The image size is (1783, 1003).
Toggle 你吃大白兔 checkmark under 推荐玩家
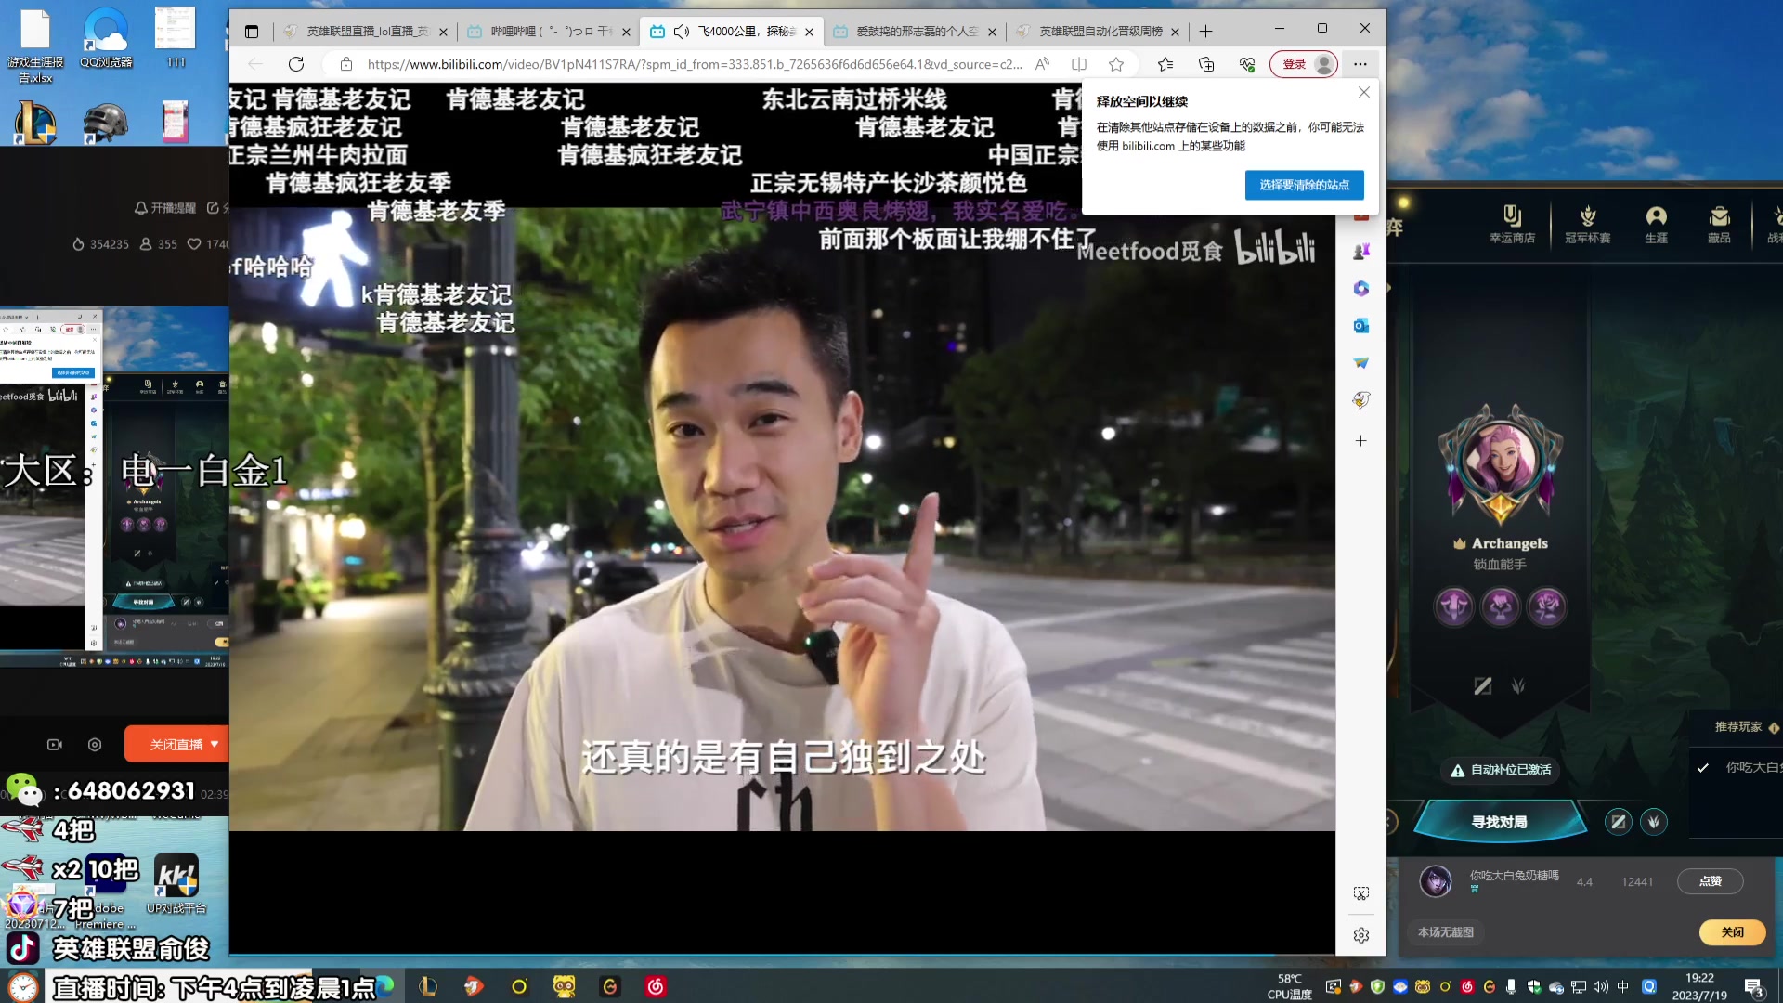tap(1703, 768)
